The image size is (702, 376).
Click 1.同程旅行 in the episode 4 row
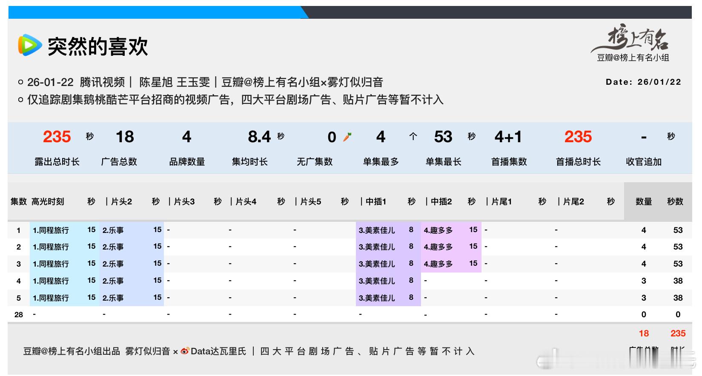coord(51,281)
